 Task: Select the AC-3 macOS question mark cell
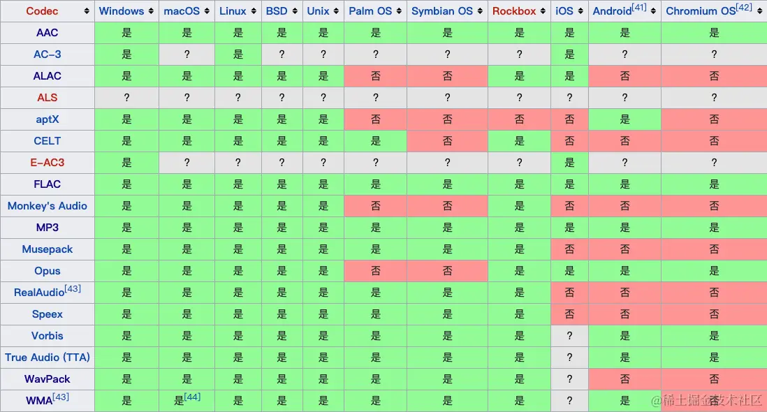pyautogui.click(x=187, y=54)
